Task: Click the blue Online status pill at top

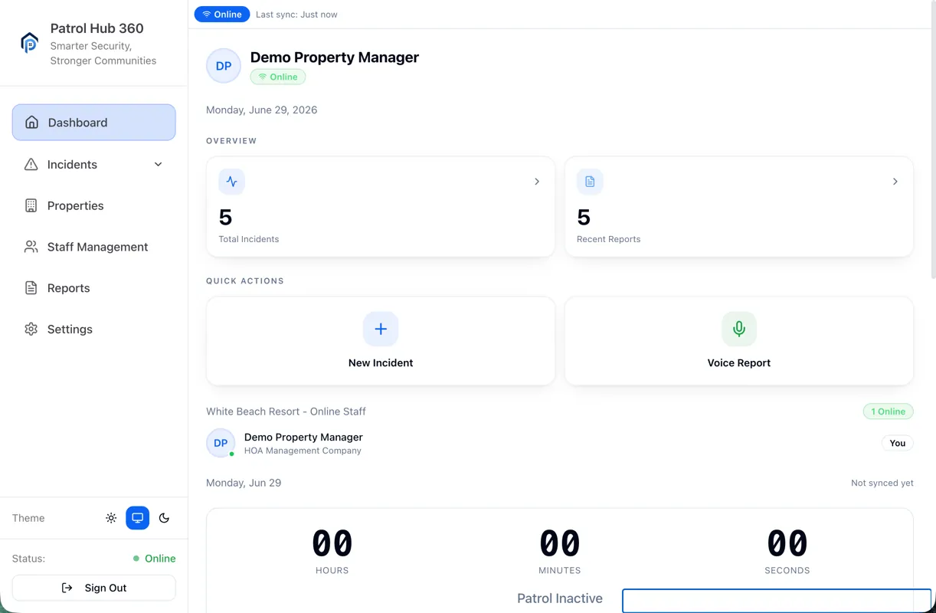Action: (x=222, y=15)
